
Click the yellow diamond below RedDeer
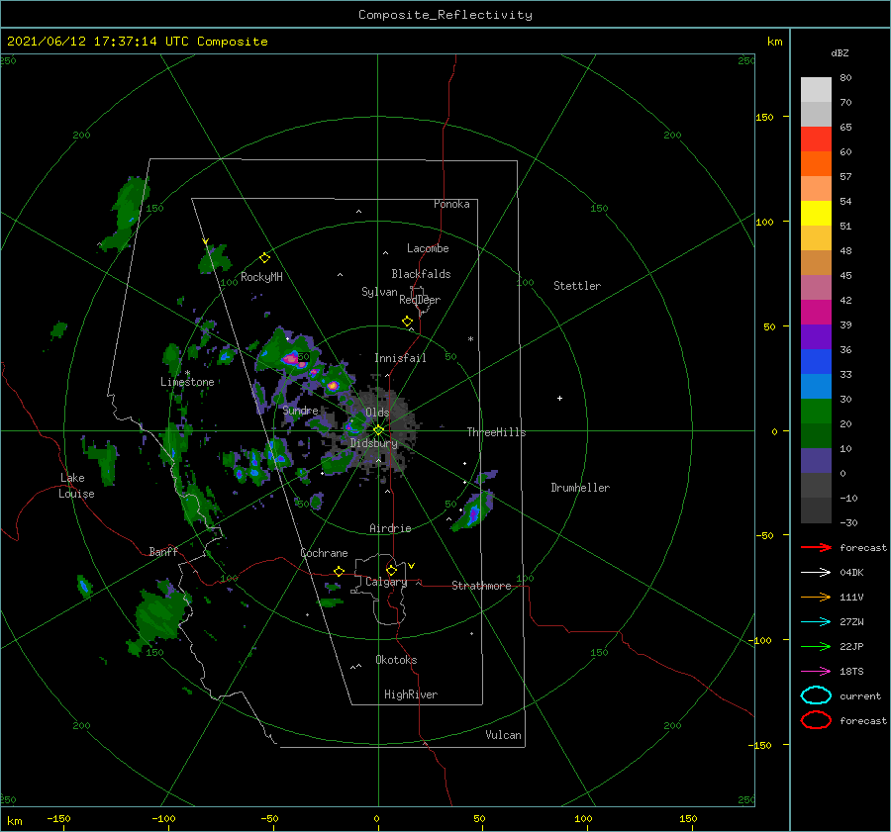(407, 322)
